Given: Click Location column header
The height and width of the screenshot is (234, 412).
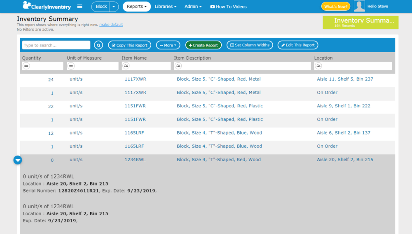Looking at the screenshot, I should [x=323, y=58].
